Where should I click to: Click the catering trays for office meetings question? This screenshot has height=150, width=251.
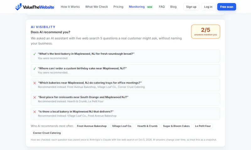click(x=90, y=83)
